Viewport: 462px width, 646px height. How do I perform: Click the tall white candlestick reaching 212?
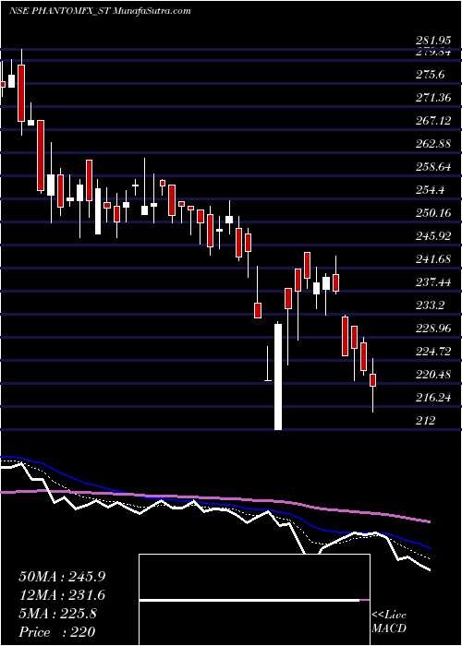(278, 377)
